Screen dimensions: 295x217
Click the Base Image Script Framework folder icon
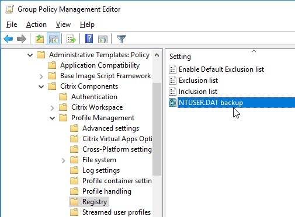pyautogui.click(x=52, y=76)
